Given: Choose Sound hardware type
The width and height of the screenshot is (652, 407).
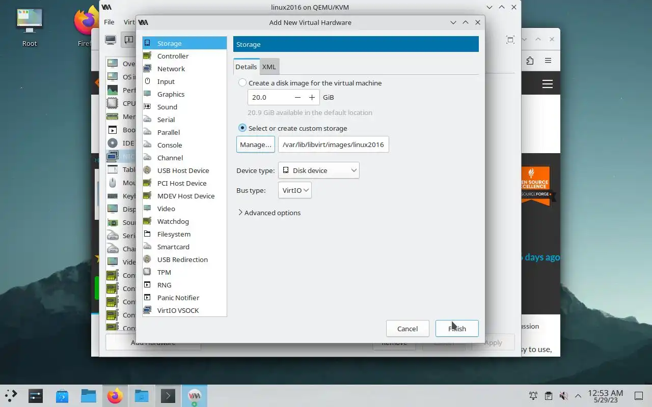Looking at the screenshot, I should [x=184, y=107].
